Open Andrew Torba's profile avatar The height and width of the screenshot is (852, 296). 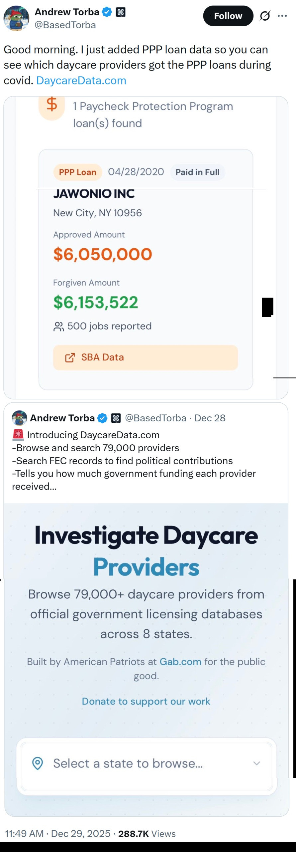[x=16, y=18]
